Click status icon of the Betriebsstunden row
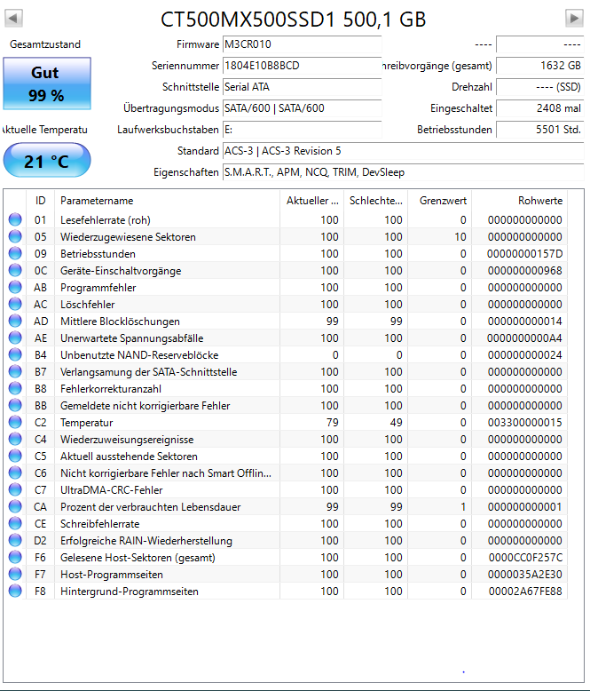Image resolution: width=590 pixels, height=691 pixels. [15, 253]
